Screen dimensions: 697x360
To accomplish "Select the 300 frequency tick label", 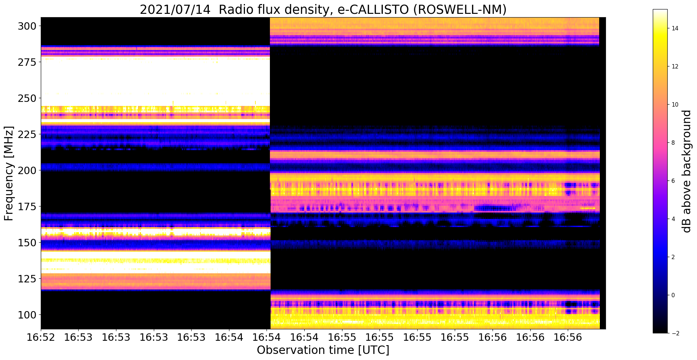I will (x=27, y=26).
